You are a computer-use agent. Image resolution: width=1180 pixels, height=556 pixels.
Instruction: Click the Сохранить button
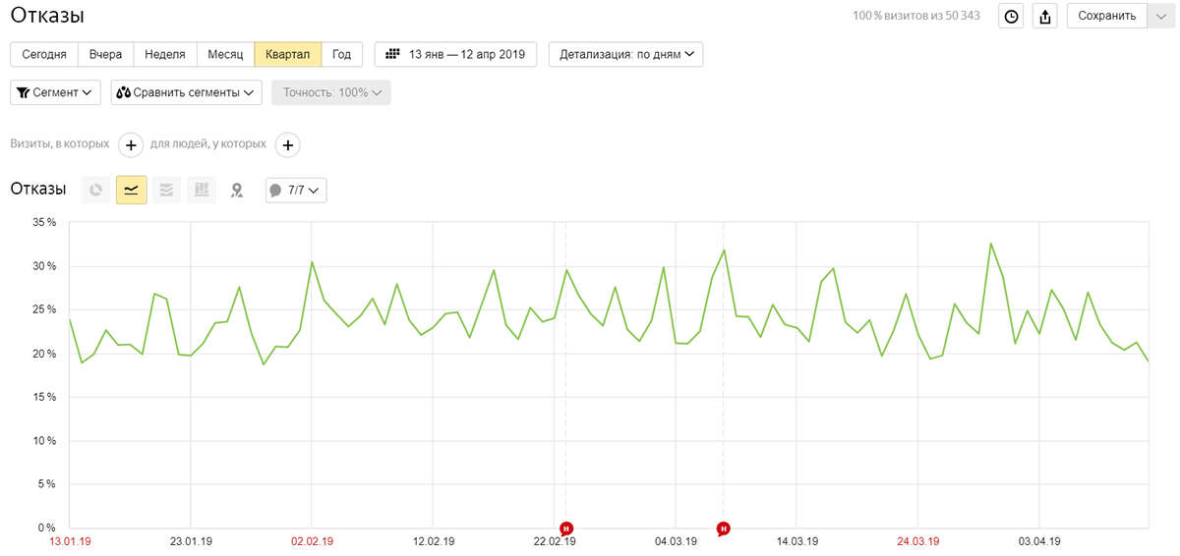coord(1107,16)
